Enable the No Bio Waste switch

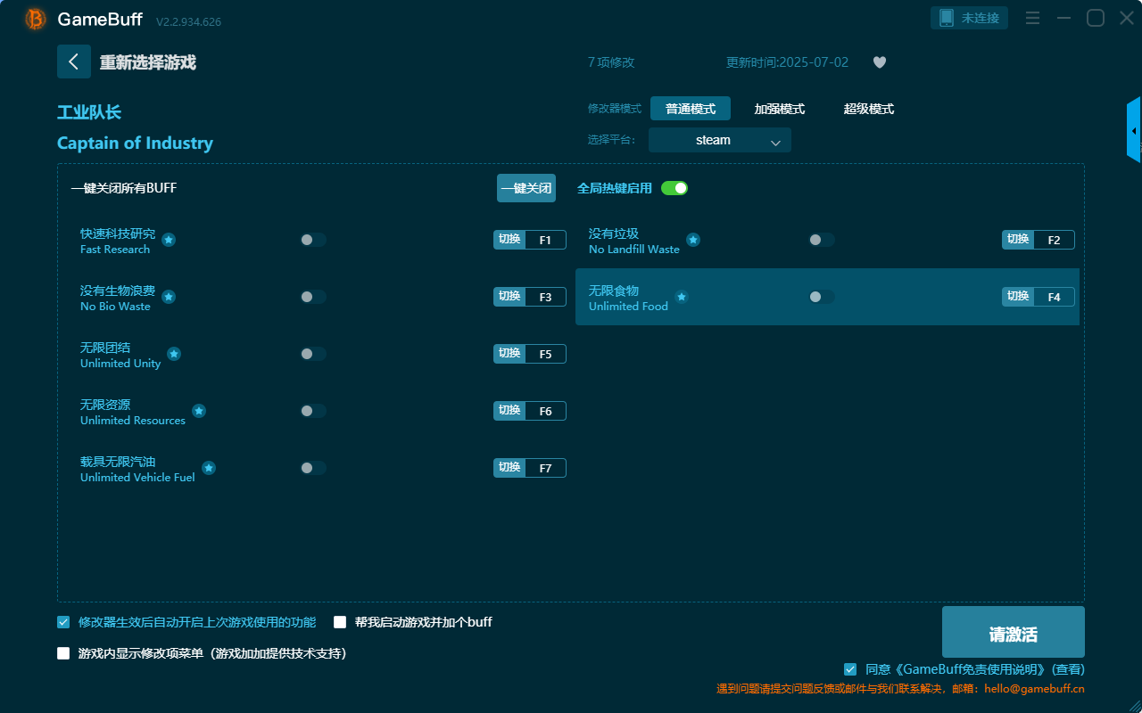pos(312,296)
